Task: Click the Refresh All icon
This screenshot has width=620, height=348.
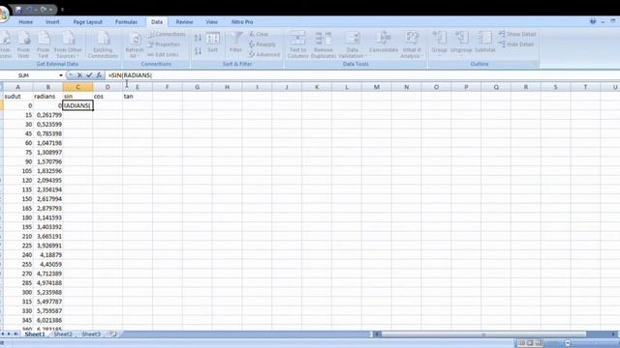Action: [135, 45]
